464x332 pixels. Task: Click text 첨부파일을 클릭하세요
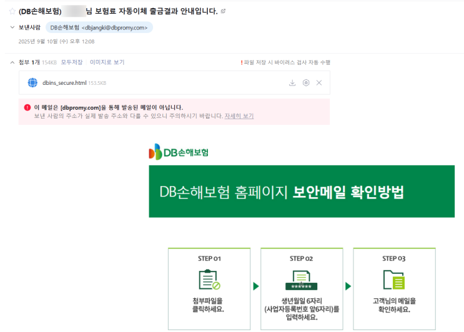tap(209, 305)
